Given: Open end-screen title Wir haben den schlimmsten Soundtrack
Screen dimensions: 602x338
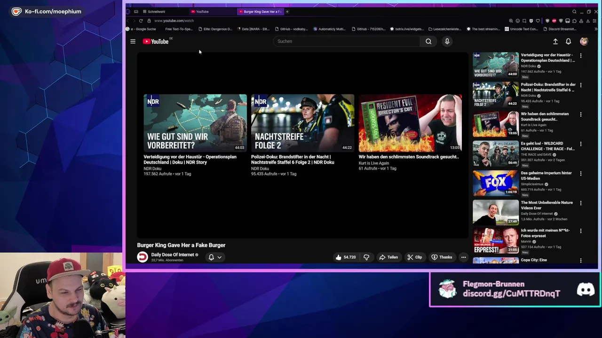Looking at the screenshot, I should (409, 157).
